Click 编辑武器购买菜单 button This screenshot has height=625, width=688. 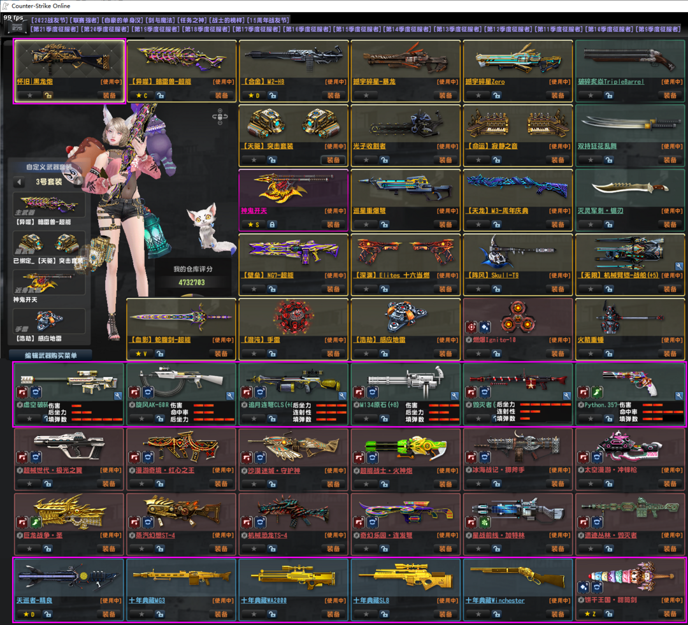pos(50,356)
